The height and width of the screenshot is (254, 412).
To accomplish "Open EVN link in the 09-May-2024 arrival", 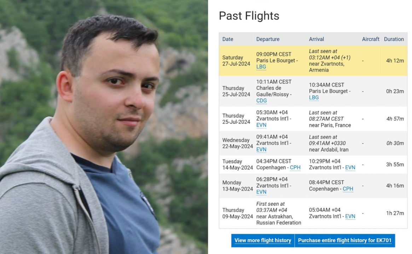I will tap(350, 216).
